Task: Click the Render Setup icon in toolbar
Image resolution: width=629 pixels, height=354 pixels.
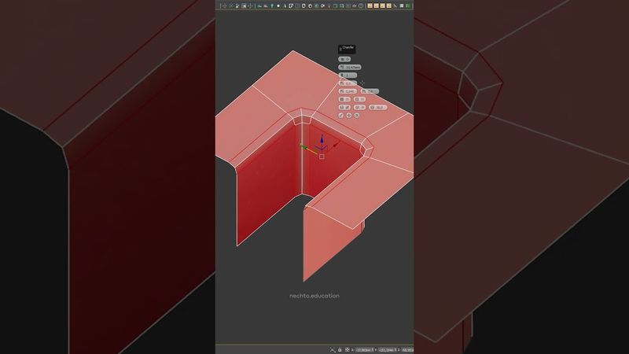Action: 377,6
